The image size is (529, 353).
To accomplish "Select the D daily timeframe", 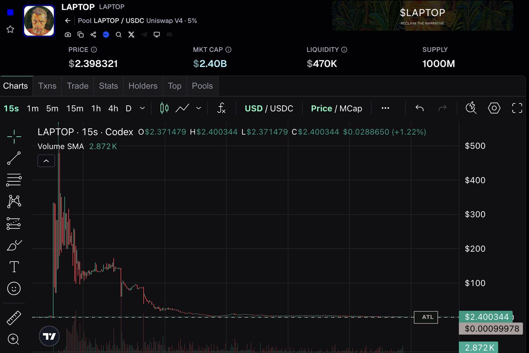I will click(x=129, y=108).
